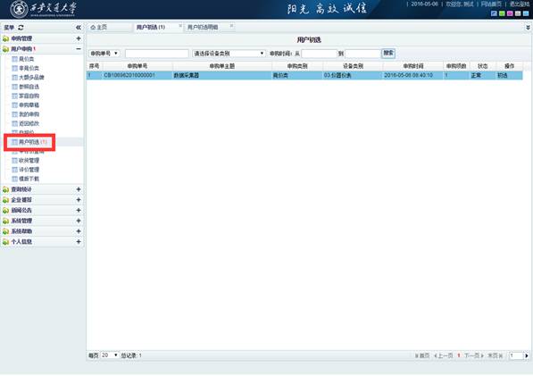Click the 网站首页 link in header
This screenshot has width=533, height=376.
pyautogui.click(x=491, y=4)
